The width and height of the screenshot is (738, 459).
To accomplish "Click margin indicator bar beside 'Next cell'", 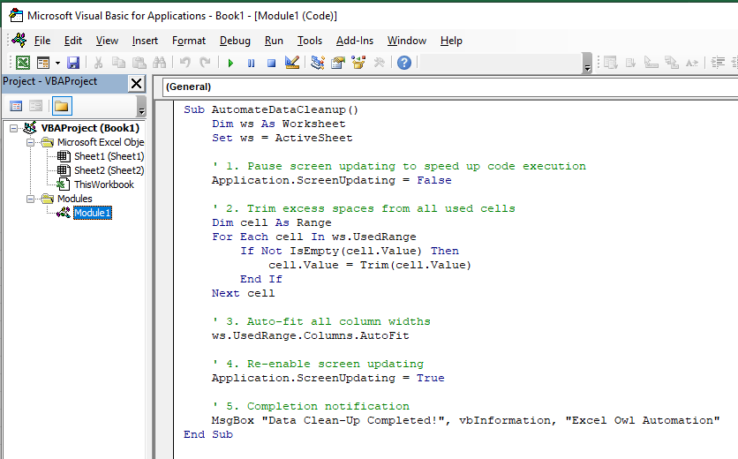I will tap(164, 293).
